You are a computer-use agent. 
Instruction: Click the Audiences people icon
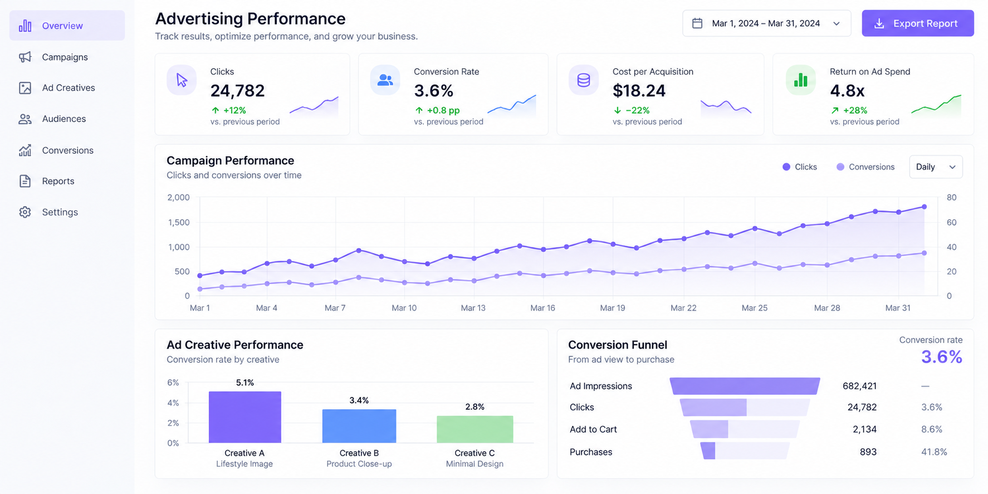coord(25,119)
